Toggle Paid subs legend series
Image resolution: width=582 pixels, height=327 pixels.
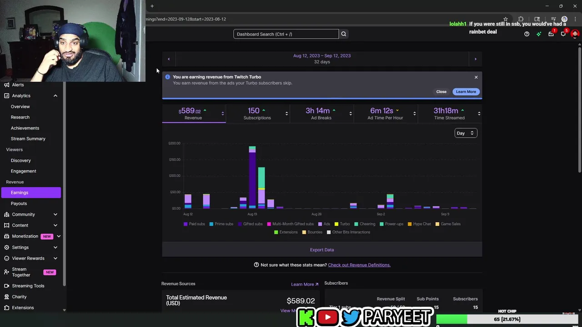(x=194, y=224)
